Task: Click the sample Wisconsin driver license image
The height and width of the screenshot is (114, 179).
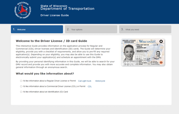Action: 143,52
